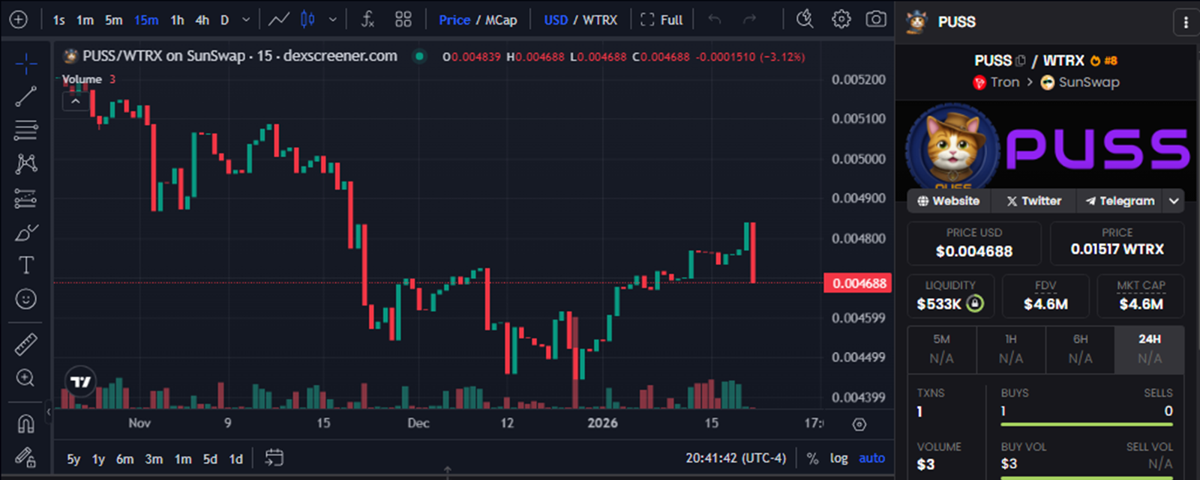Toggle log scale mode
Image resolution: width=1200 pixels, height=480 pixels.
point(838,458)
